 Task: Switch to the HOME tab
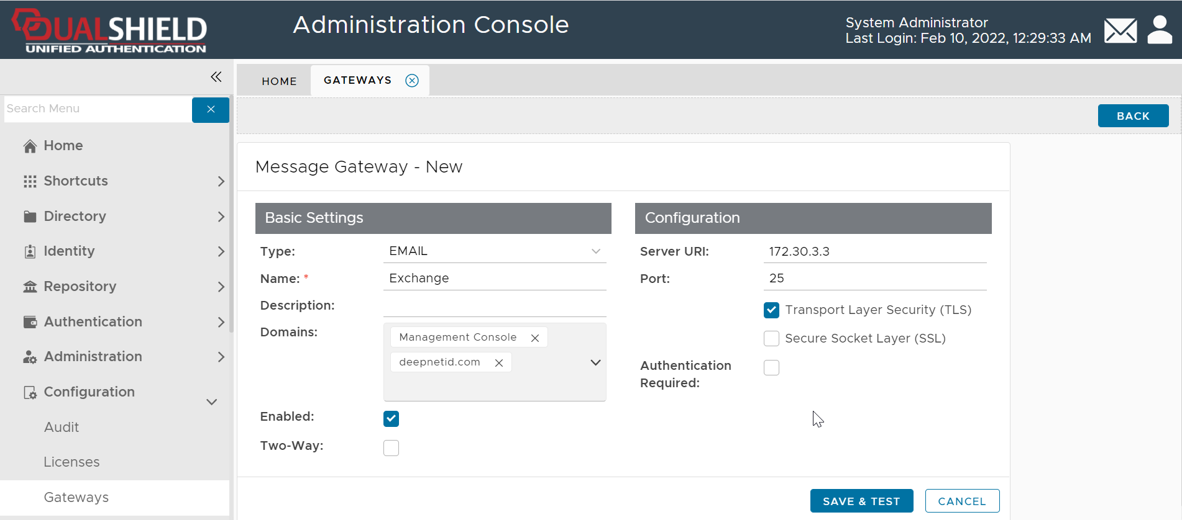[x=279, y=81]
